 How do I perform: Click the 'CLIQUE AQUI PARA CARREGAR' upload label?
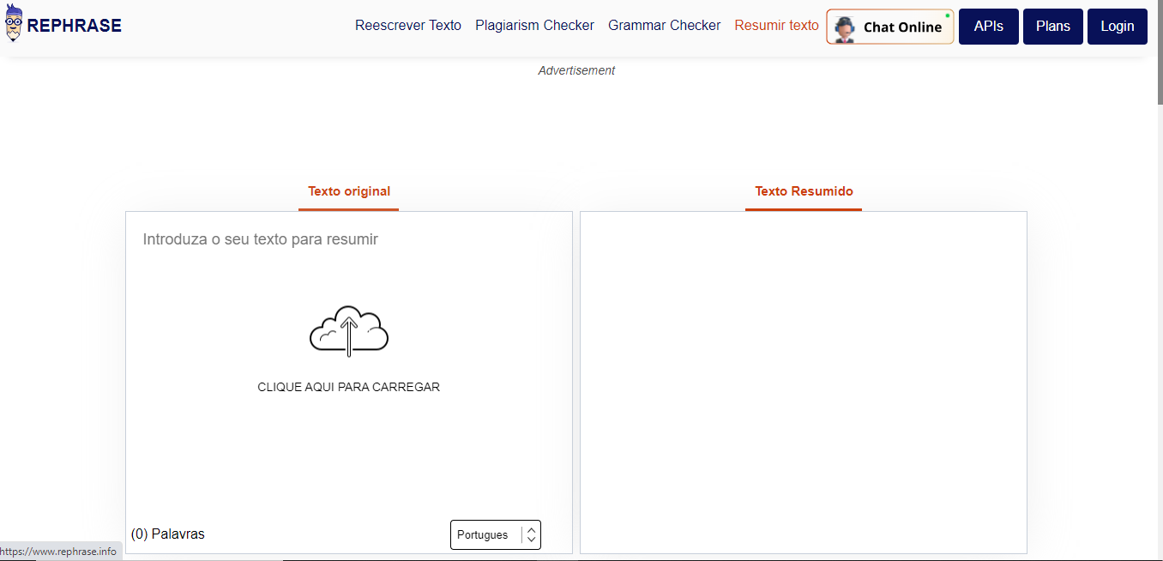click(x=348, y=387)
